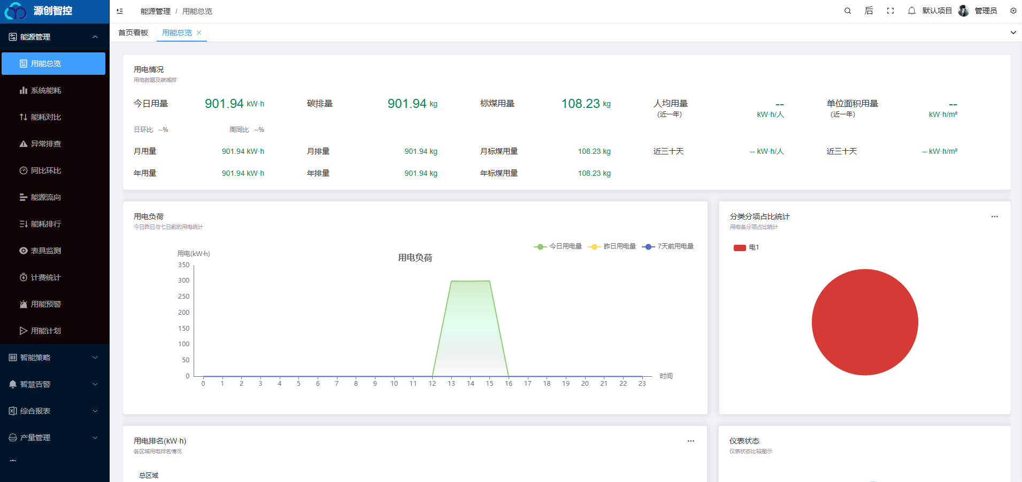Open 表具监测 from sidebar
Screen dimensions: 1022x482
[x=53, y=251]
